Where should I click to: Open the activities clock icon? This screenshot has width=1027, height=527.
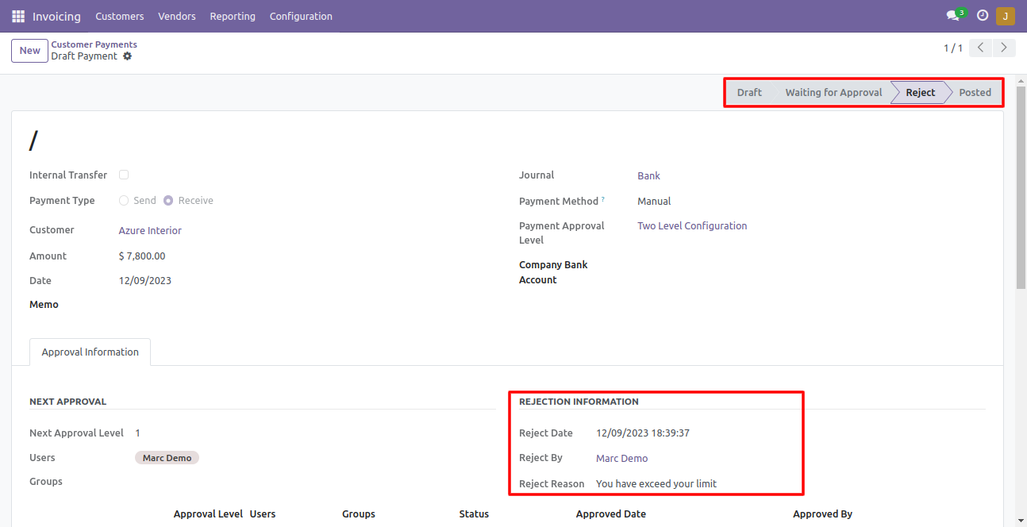point(983,16)
